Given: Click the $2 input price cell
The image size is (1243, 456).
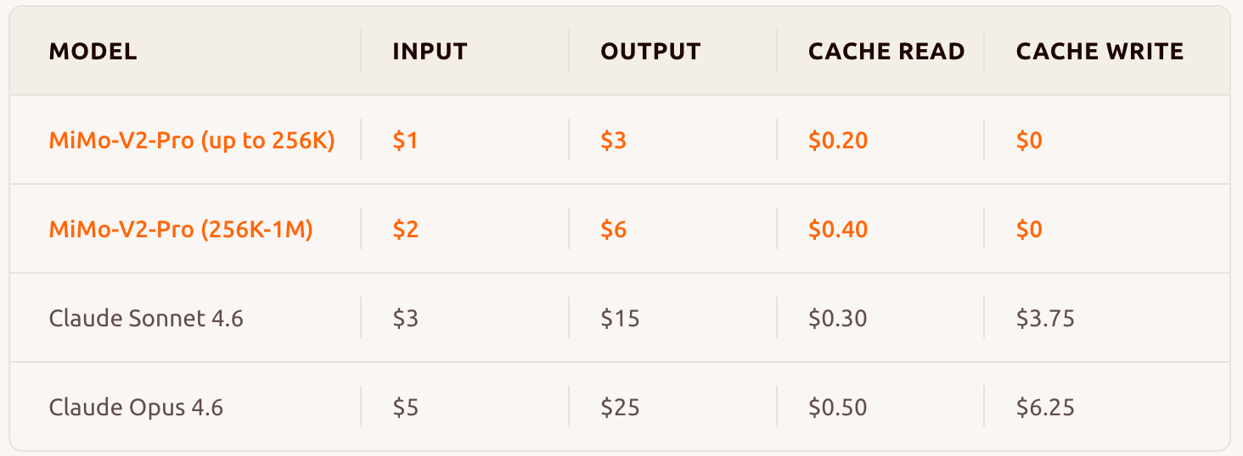Looking at the screenshot, I should point(405,230).
